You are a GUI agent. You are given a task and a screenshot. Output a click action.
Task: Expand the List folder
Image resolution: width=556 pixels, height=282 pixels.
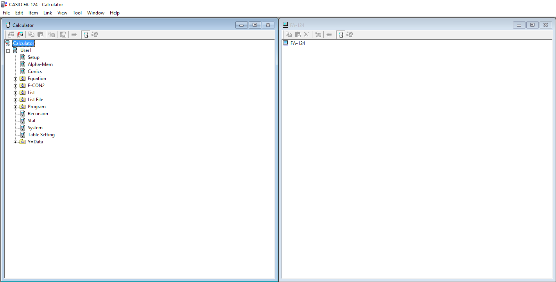16,93
